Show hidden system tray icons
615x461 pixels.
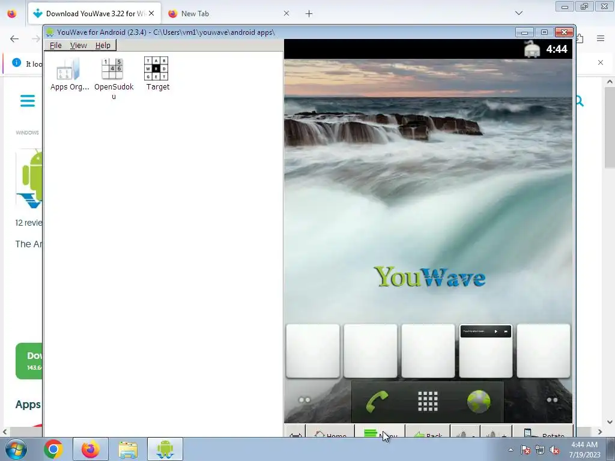pos(510,450)
